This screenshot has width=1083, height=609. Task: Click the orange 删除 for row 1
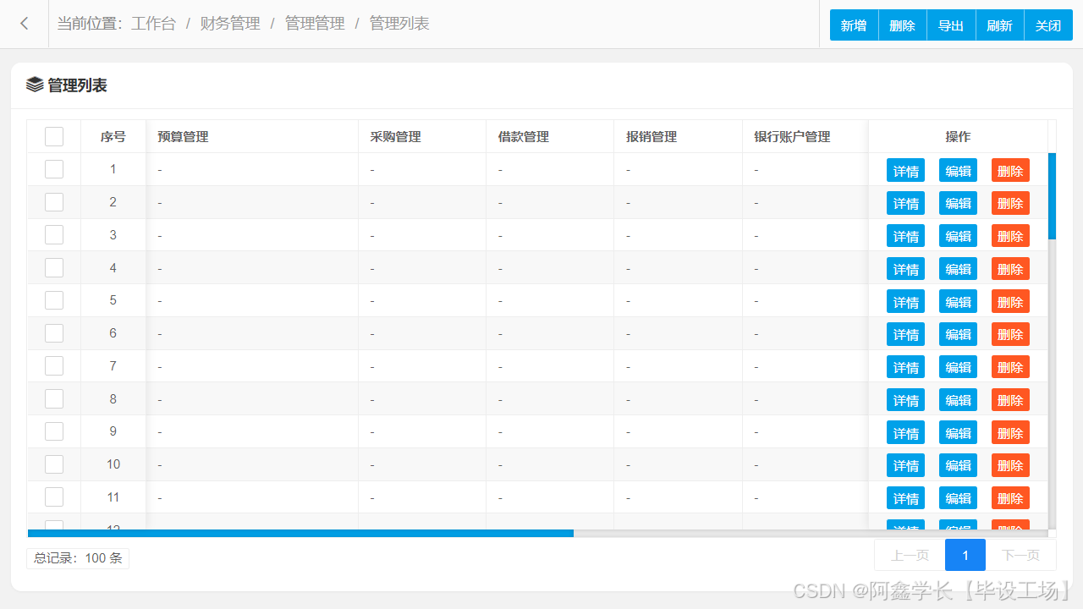click(1010, 170)
